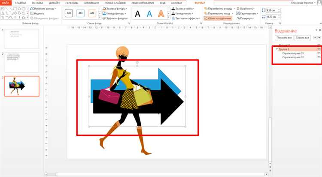This screenshot has width=322, height=177.
Task: Click the rotation handle above the selected group
Action: (x=137, y=62)
